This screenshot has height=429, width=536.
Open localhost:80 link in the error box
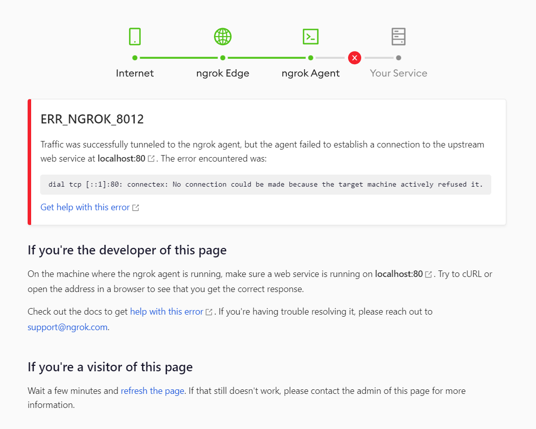(x=122, y=159)
